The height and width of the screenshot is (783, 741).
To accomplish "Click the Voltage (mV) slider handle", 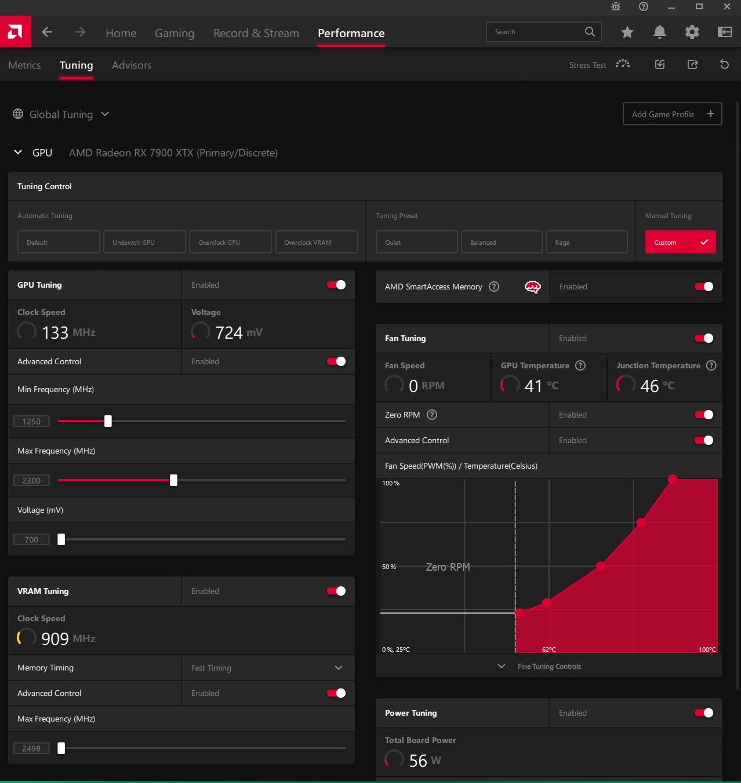I will point(61,539).
